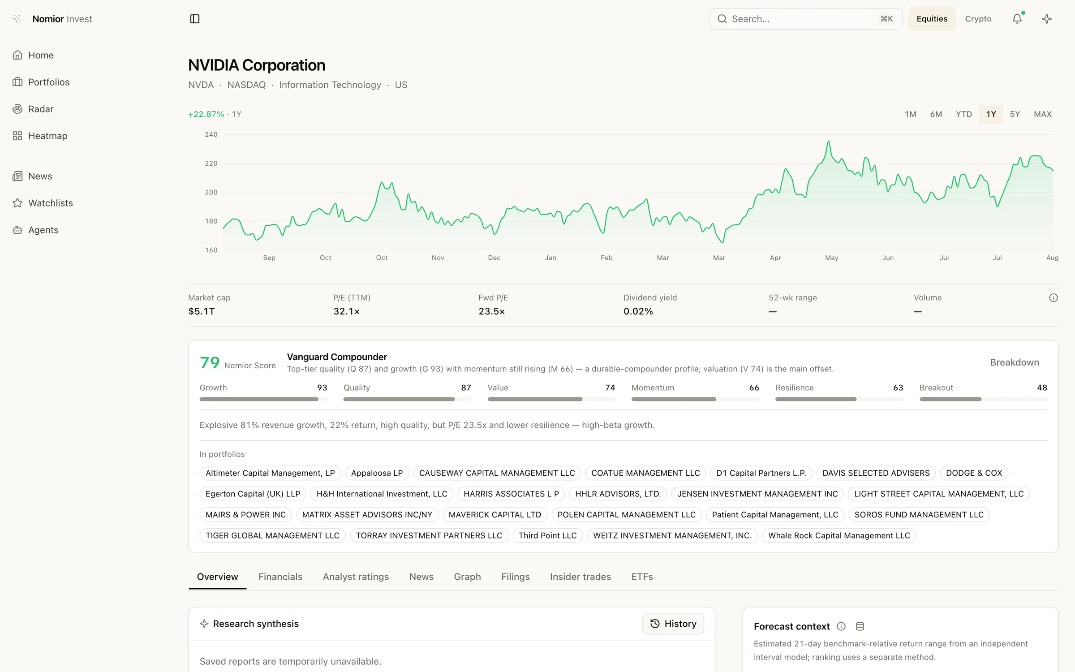Image resolution: width=1075 pixels, height=672 pixels.
Task: Click the Home sidebar icon
Action: (17, 55)
